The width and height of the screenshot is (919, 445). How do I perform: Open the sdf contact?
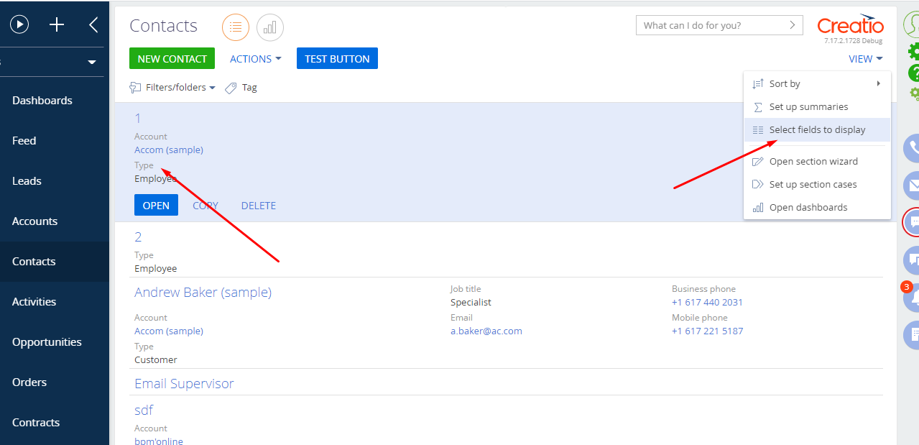(x=144, y=410)
